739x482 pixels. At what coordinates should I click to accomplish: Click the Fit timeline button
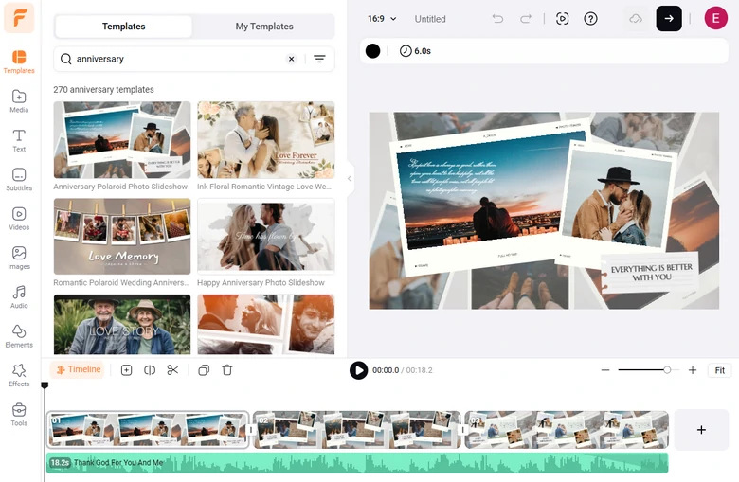click(x=720, y=370)
